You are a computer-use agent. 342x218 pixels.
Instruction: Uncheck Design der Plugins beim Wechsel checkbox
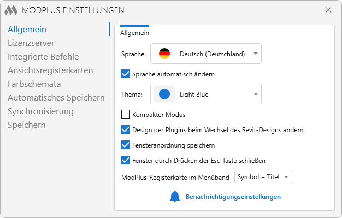tap(126, 129)
